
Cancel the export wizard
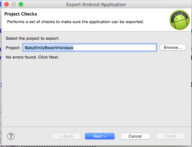[135, 136]
